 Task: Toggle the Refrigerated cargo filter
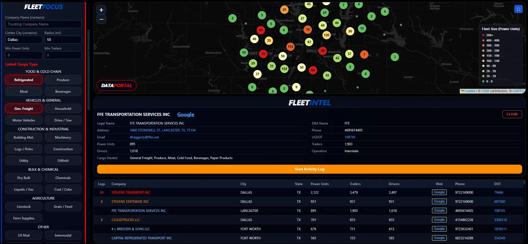[x=24, y=80]
